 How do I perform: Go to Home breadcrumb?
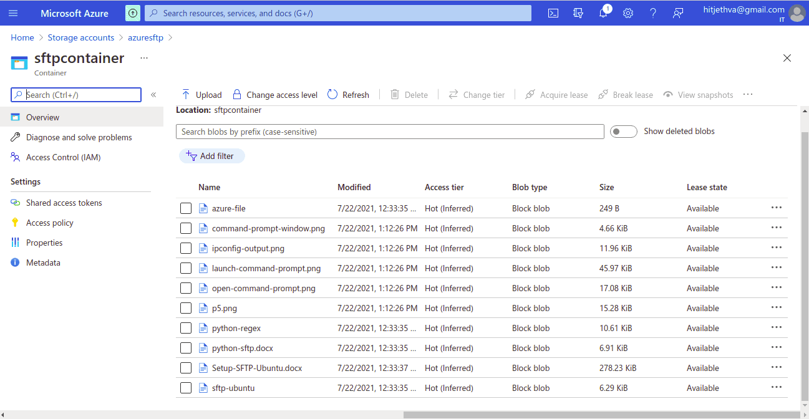tap(22, 37)
